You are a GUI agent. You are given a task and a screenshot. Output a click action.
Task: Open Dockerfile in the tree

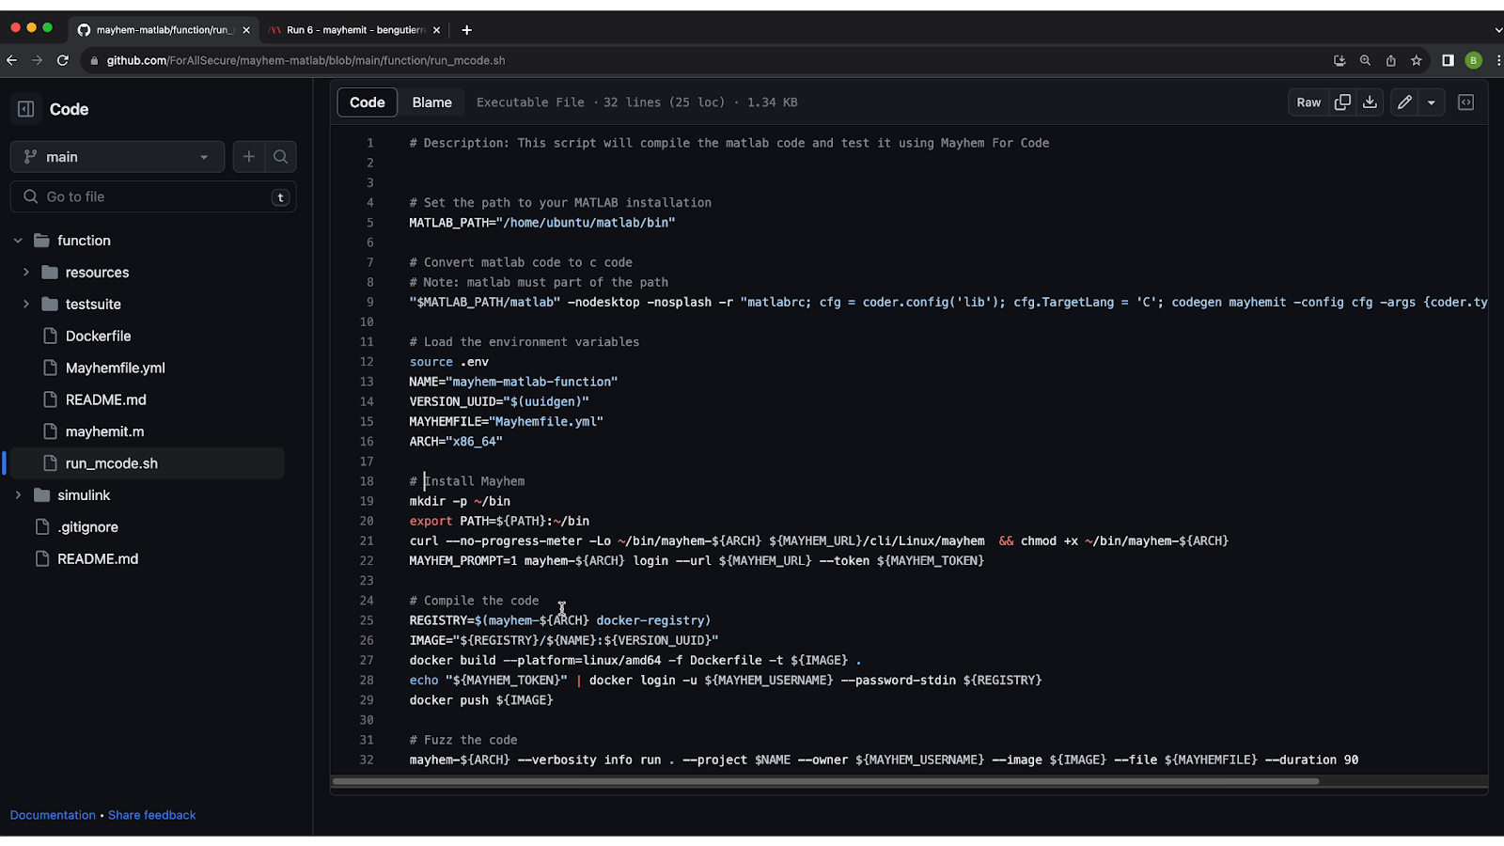tap(98, 337)
